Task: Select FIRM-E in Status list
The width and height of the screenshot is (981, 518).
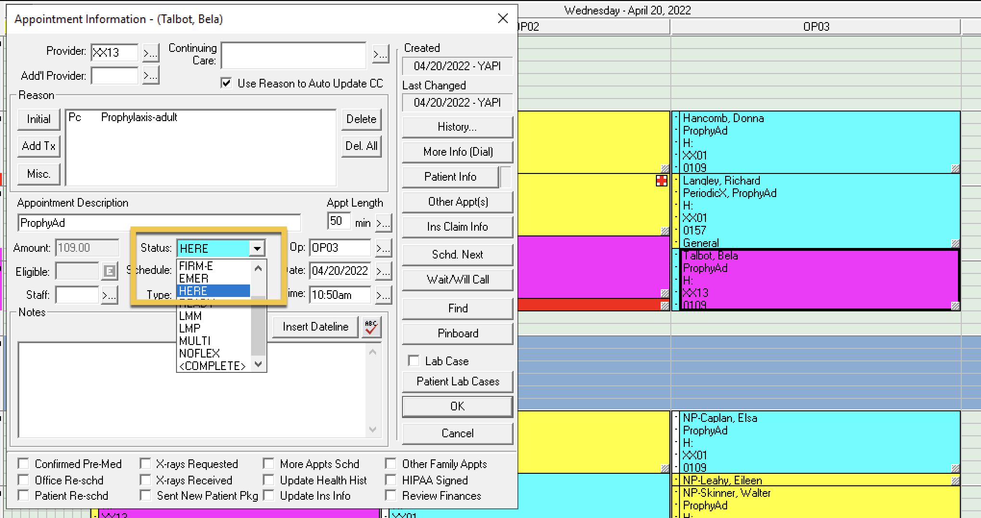Action: coord(214,266)
